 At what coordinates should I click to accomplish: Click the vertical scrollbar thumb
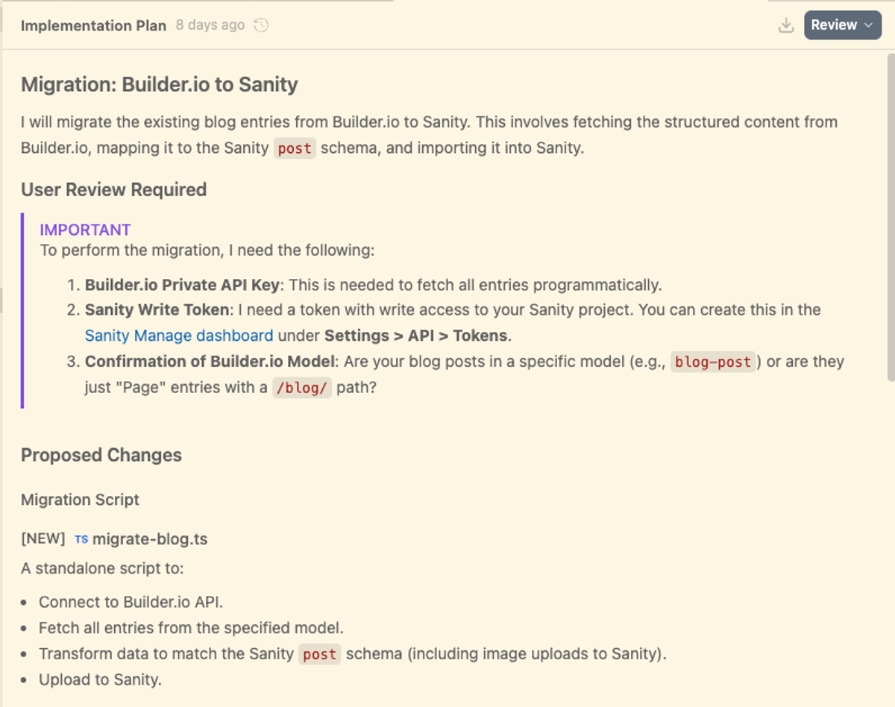pyautogui.click(x=890, y=216)
